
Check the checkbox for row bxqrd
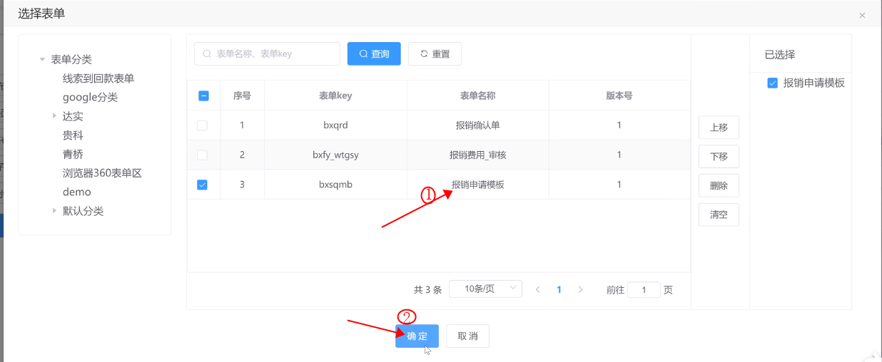tap(203, 125)
